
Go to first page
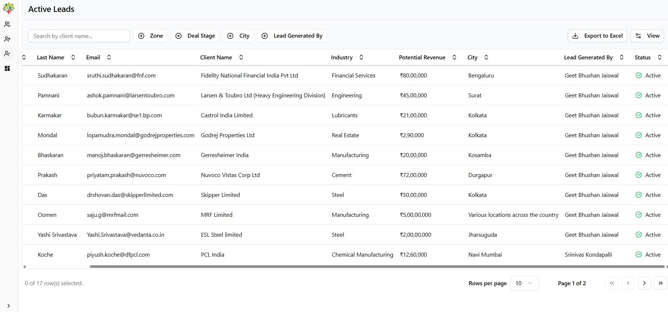coord(612,283)
